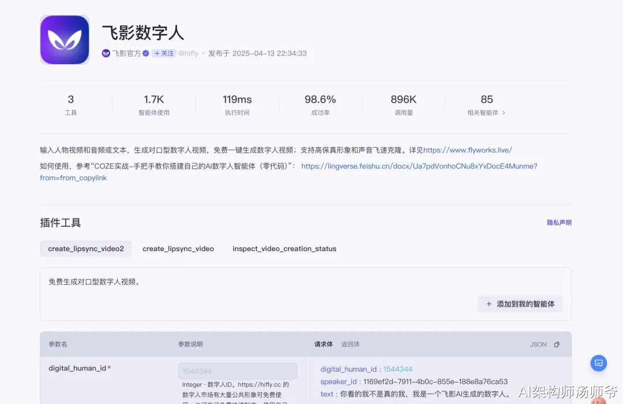The height and width of the screenshot is (404, 623).
Task: Open the flyworks.live website link
Action: pyautogui.click(x=467, y=150)
